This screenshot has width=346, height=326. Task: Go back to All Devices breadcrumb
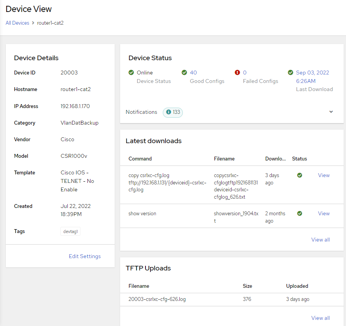[x=17, y=23]
